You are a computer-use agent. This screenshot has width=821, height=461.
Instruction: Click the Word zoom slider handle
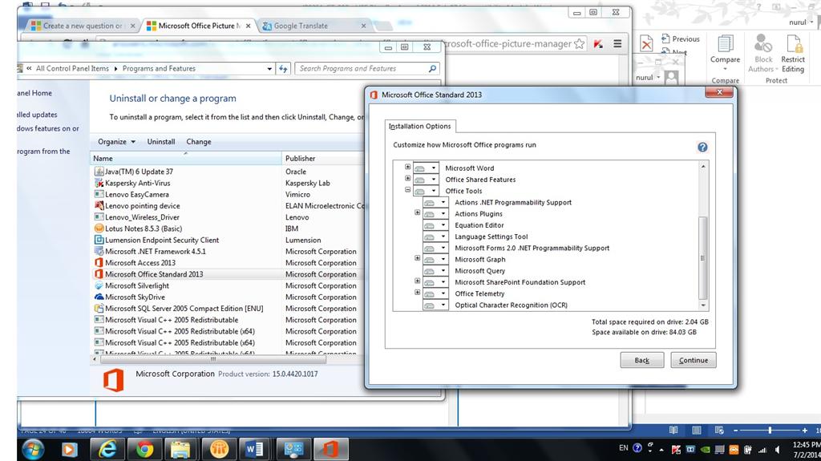click(x=770, y=430)
